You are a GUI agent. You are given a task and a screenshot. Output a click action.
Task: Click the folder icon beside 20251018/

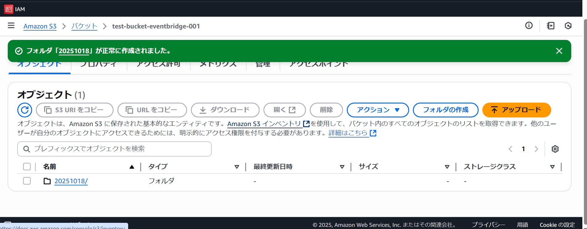[47, 181]
